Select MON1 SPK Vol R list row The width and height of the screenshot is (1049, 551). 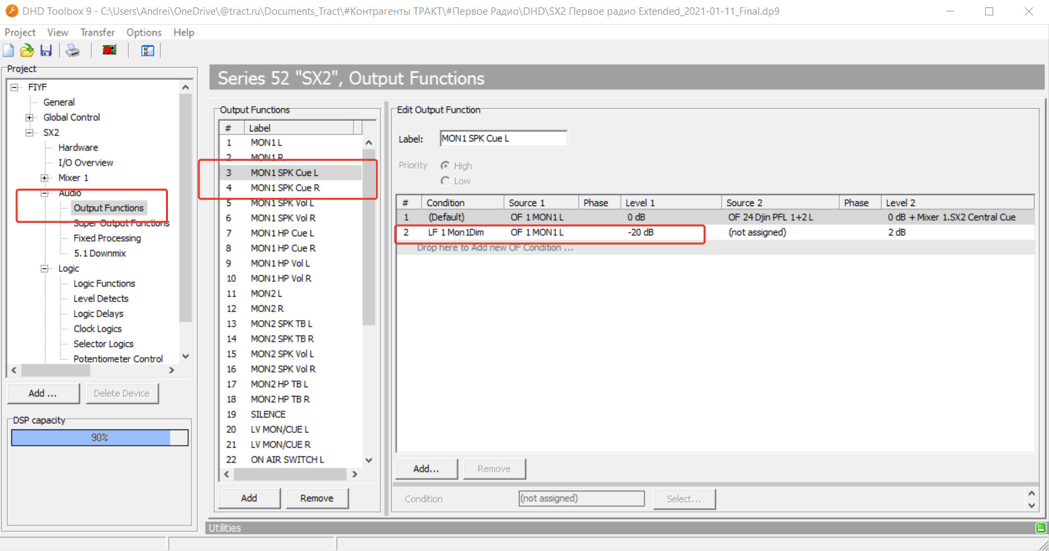click(x=291, y=218)
